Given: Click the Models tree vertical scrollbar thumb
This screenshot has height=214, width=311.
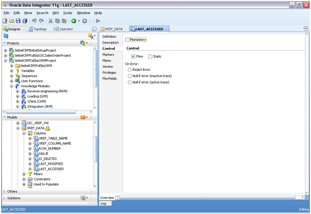Looking at the screenshot, I should (95, 149).
